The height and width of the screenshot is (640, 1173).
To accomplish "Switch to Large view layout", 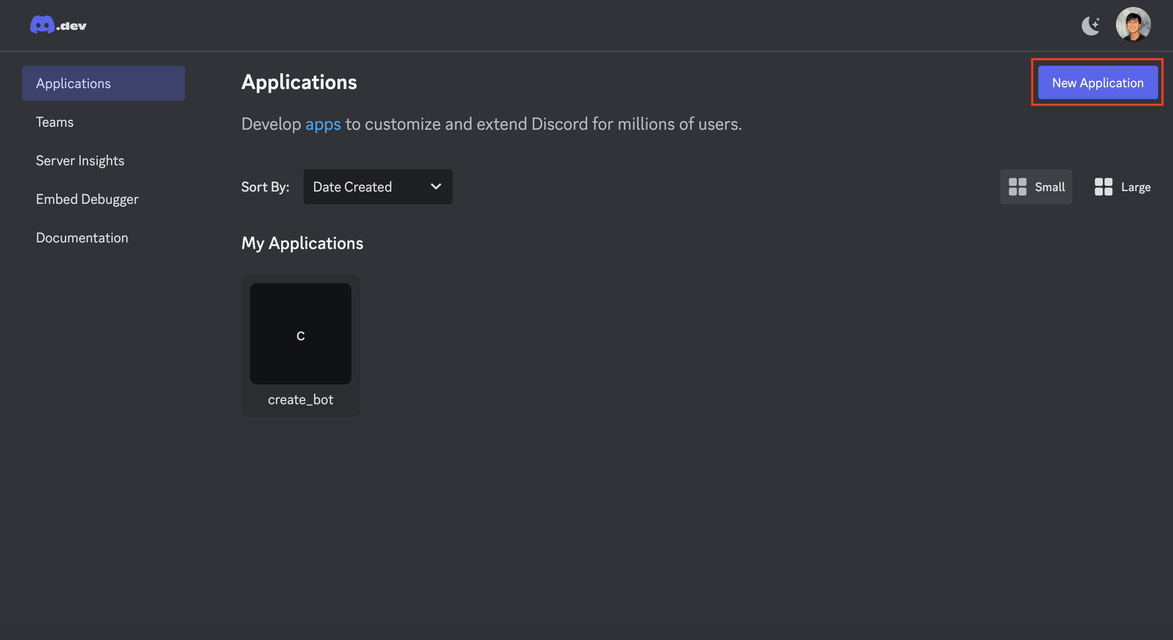I will coord(1135,187).
